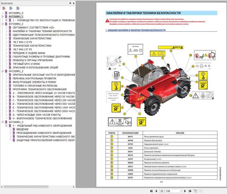The height and width of the screenshot is (194, 227).
Task: Collapse the Bookmarks panel with the left-arrow icon
Action: click(x=73, y=3)
